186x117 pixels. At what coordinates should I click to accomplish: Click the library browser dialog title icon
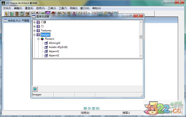34,17
